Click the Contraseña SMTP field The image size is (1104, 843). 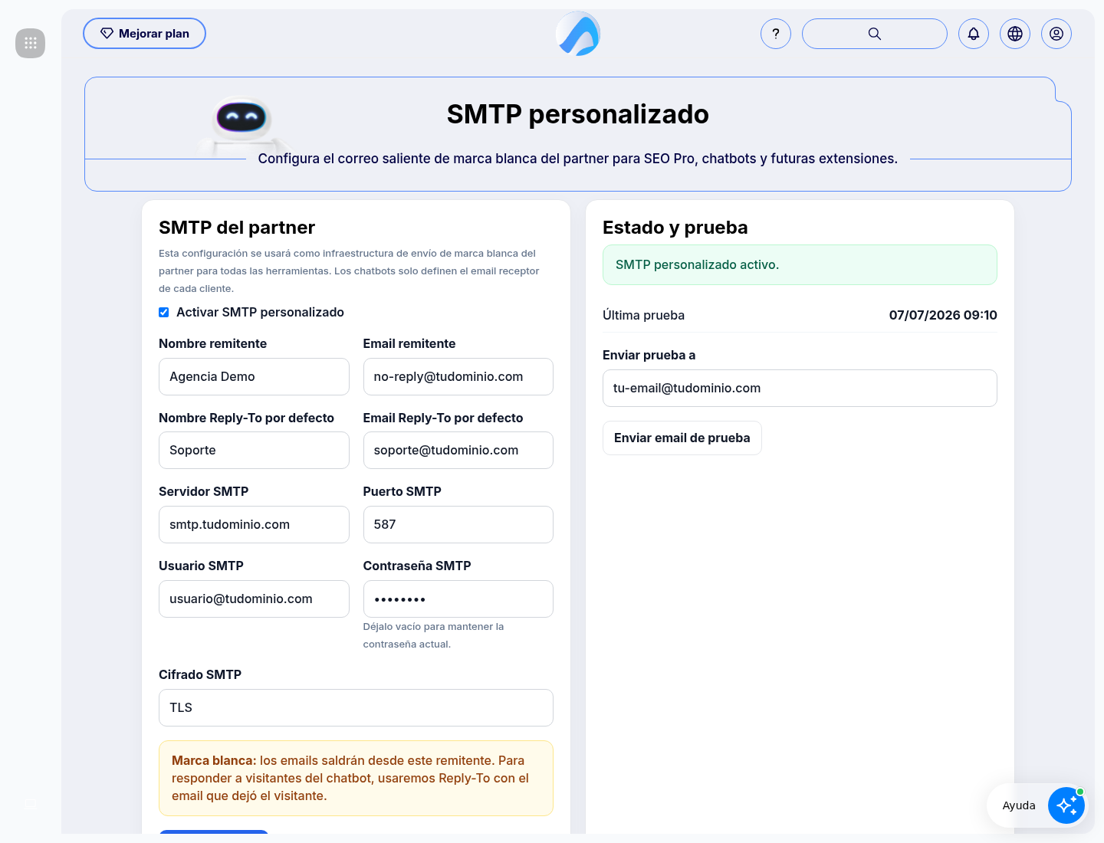coord(458,599)
